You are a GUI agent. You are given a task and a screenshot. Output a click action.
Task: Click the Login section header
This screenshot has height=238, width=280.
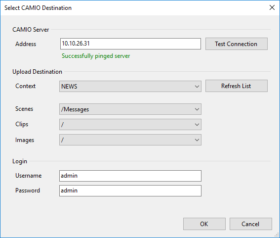(20, 161)
